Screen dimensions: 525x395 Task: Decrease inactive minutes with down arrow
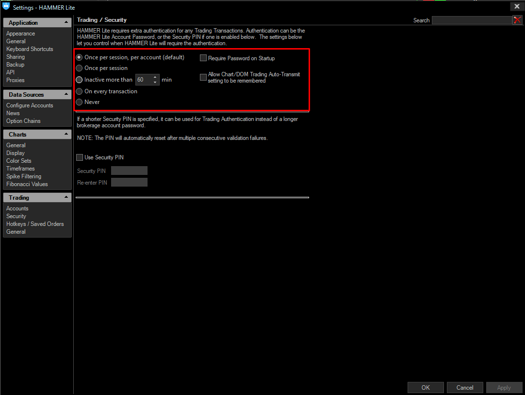(x=155, y=82)
